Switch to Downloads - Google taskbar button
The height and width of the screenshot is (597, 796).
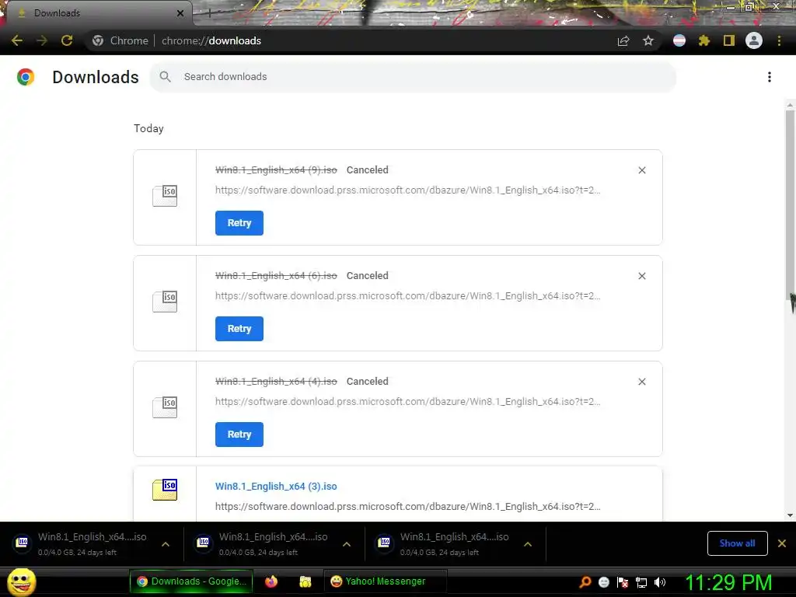(x=191, y=581)
